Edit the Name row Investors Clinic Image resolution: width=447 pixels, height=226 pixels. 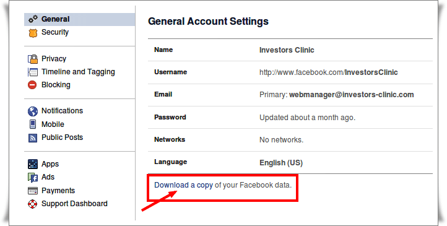pyautogui.click(x=290, y=50)
